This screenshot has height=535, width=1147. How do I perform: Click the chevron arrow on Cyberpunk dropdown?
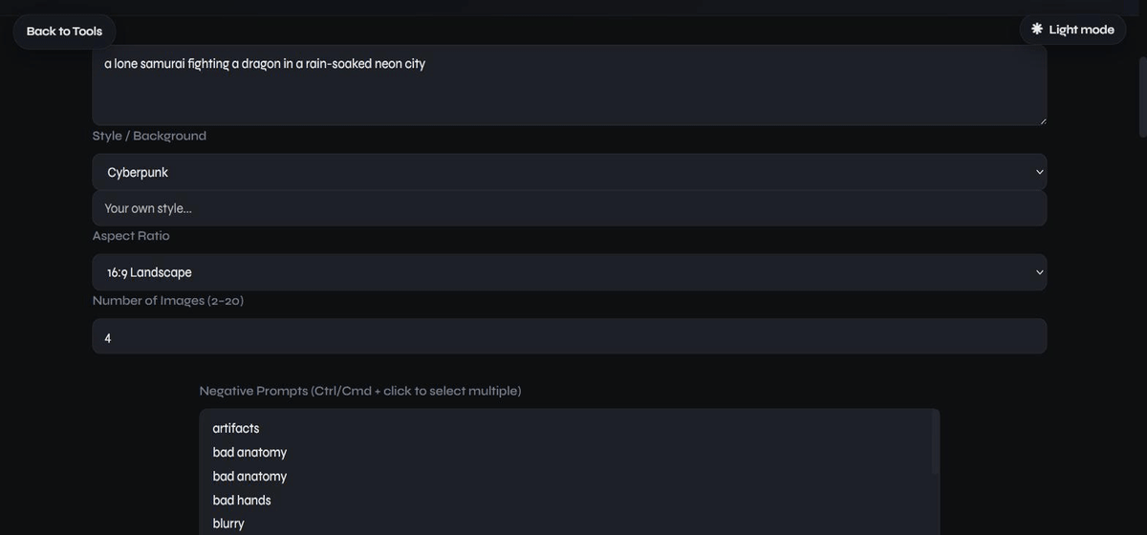tap(1040, 172)
